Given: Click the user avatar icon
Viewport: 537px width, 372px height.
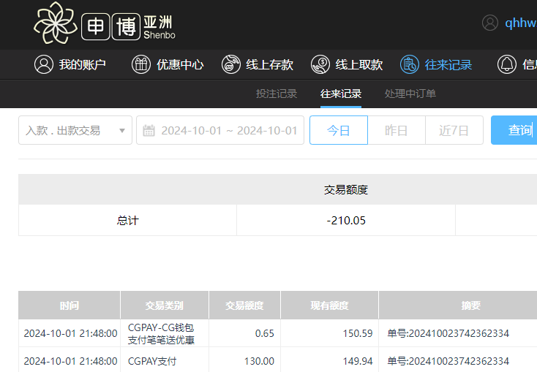Looking at the screenshot, I should (489, 23).
